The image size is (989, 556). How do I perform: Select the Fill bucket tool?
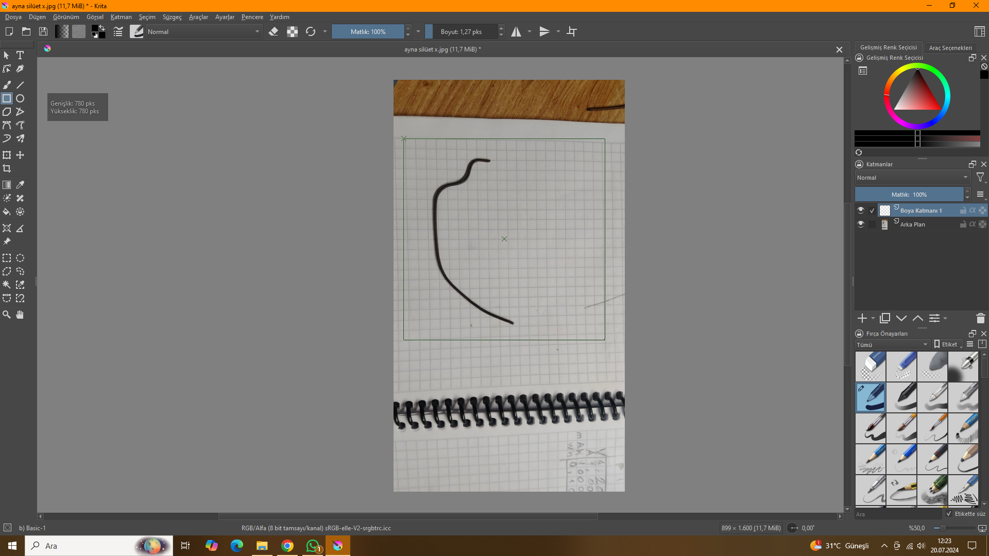(x=7, y=212)
